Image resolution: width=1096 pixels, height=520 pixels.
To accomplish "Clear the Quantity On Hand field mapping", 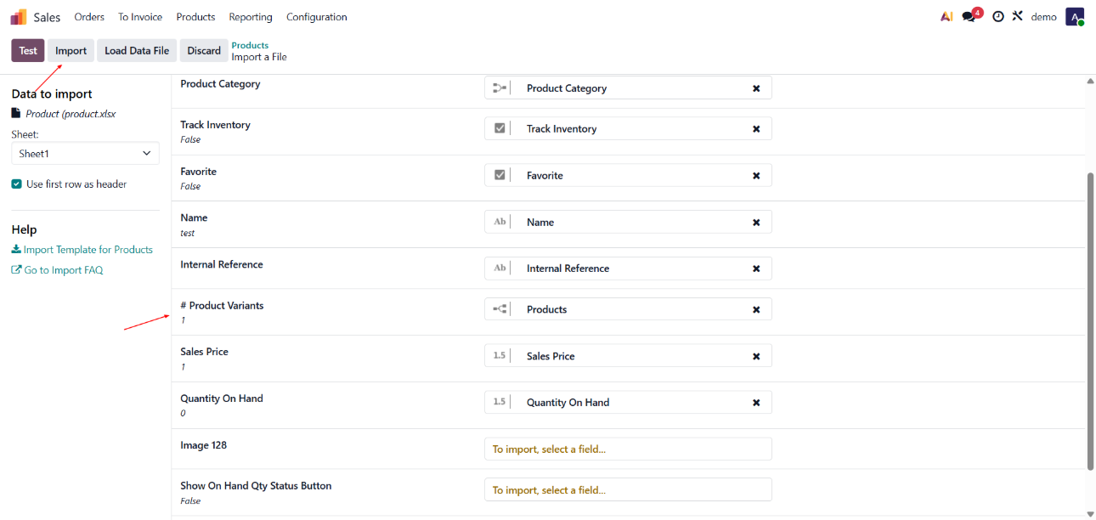I will pos(756,403).
